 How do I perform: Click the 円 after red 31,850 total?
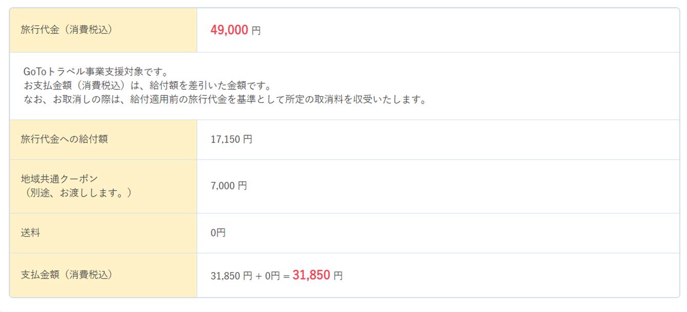[x=338, y=276]
